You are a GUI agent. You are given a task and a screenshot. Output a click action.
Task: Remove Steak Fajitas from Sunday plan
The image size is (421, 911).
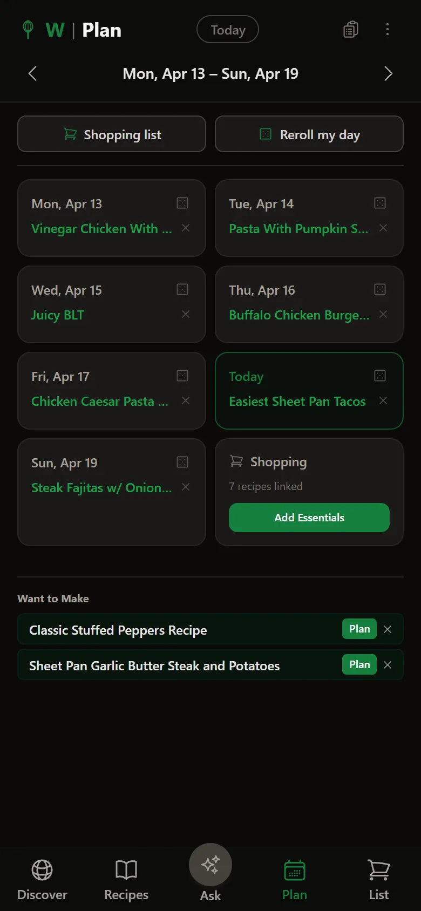(x=186, y=487)
